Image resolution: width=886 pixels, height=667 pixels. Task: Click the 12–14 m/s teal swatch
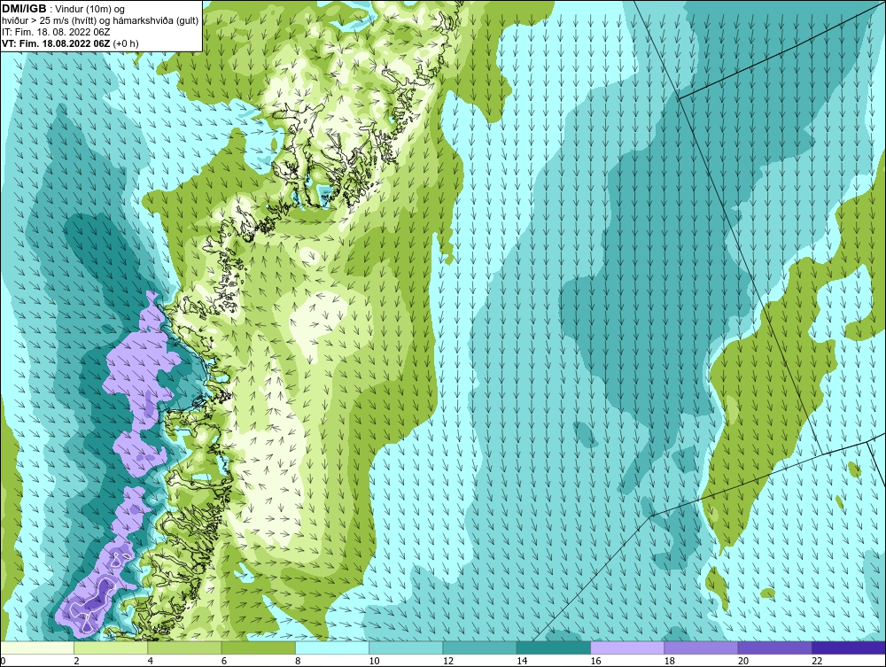(x=479, y=648)
